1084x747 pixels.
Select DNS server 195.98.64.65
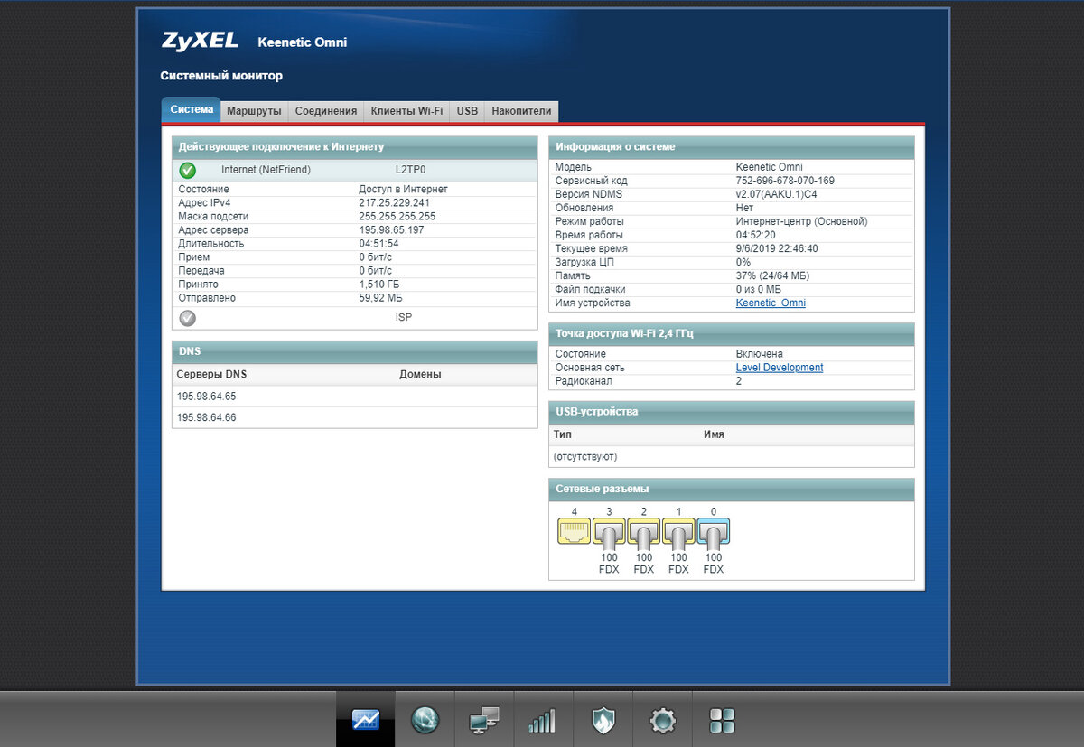(x=206, y=397)
